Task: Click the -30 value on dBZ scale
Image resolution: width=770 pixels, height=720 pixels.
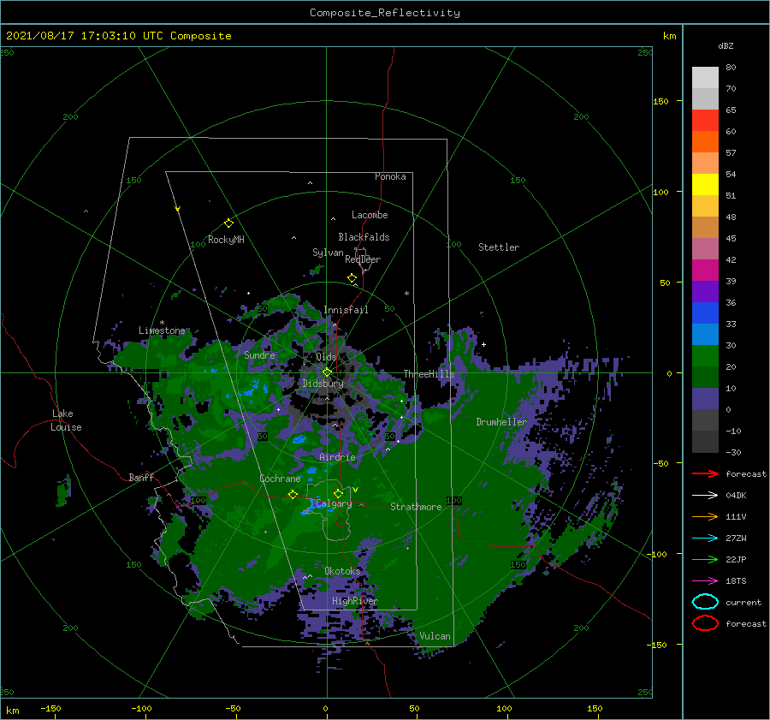Action: pyautogui.click(x=733, y=452)
